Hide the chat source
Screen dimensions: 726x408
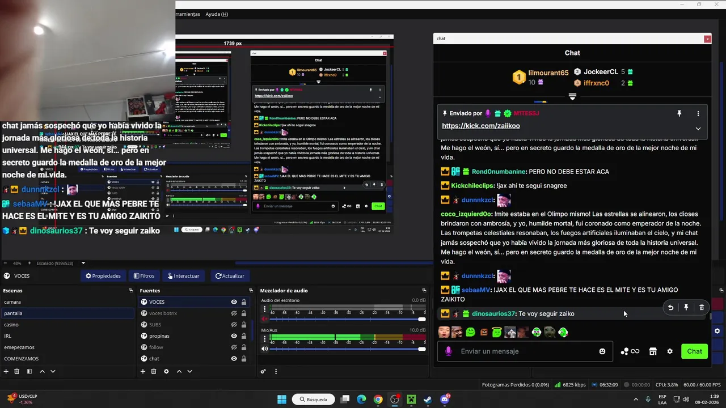tap(234, 359)
